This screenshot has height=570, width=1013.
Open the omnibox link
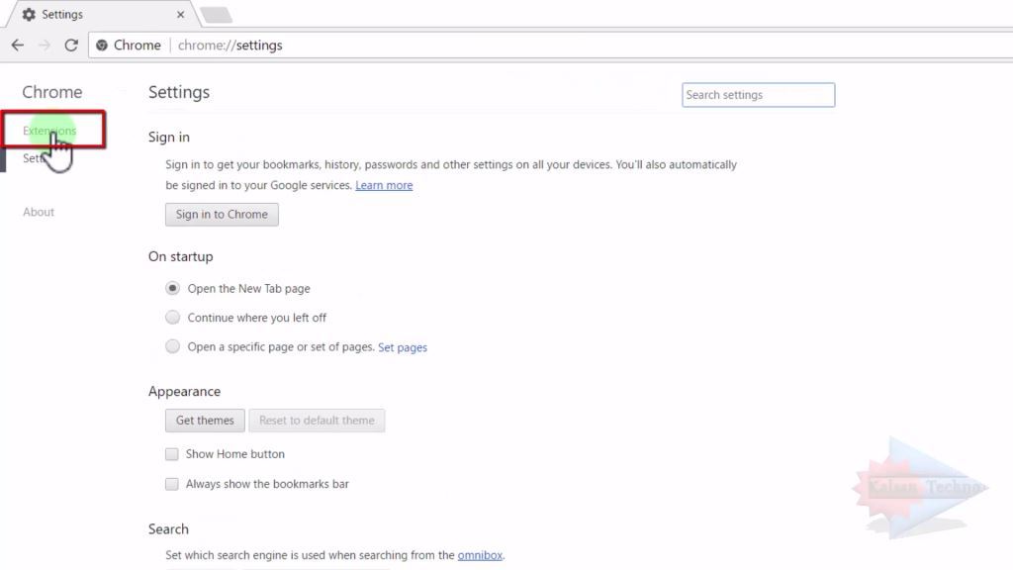coord(480,555)
